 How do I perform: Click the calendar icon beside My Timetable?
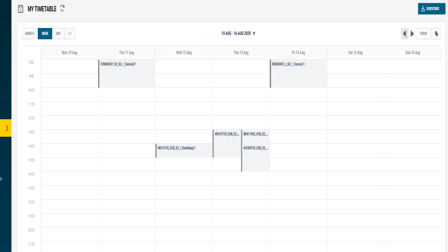[x=21, y=9]
